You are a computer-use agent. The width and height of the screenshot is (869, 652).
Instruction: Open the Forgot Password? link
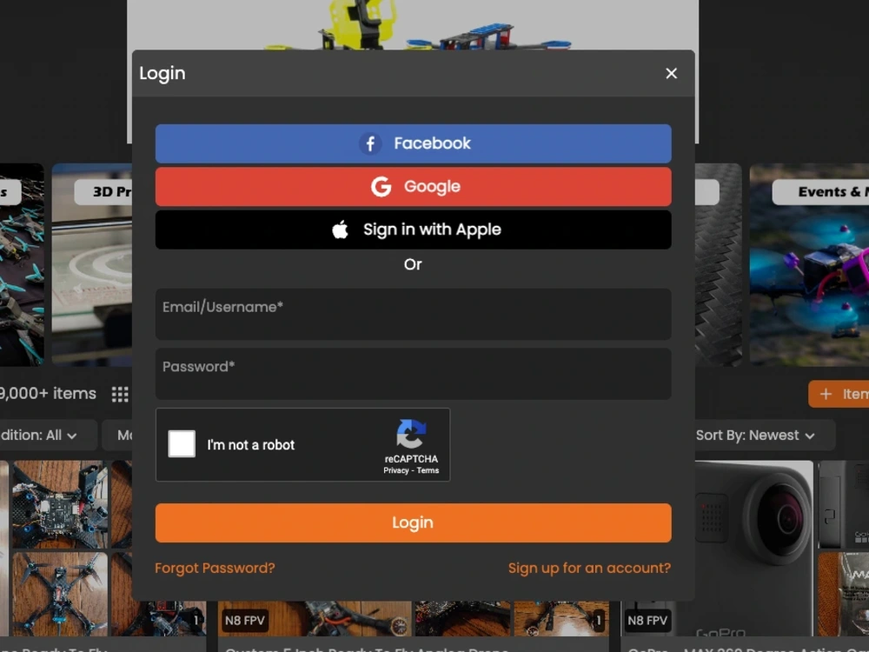[x=215, y=569]
